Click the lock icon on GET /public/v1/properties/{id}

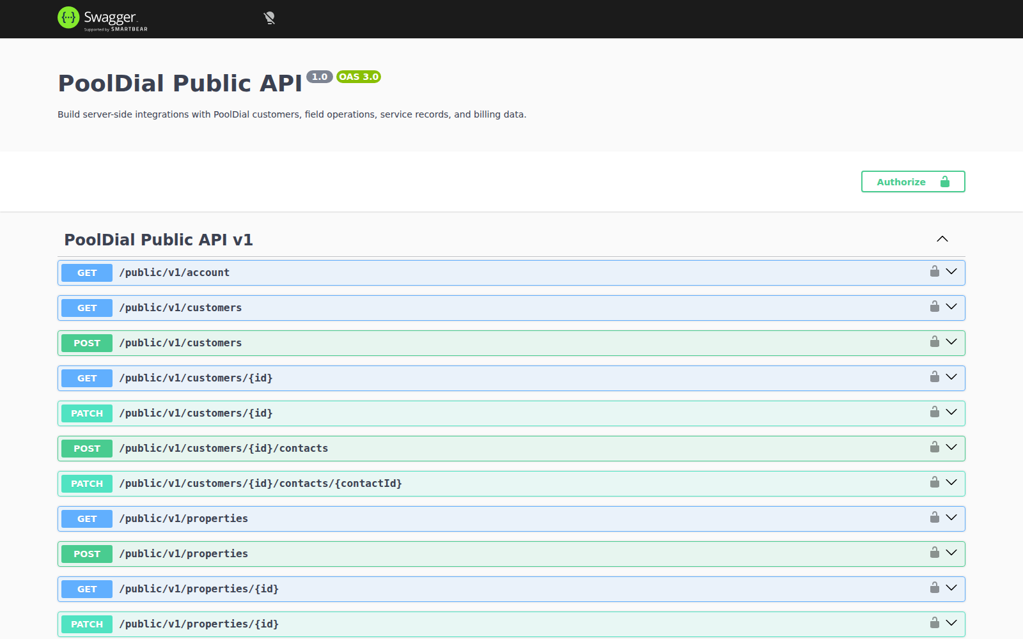pyautogui.click(x=935, y=587)
